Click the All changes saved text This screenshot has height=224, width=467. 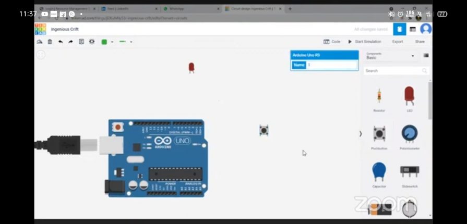(x=371, y=29)
